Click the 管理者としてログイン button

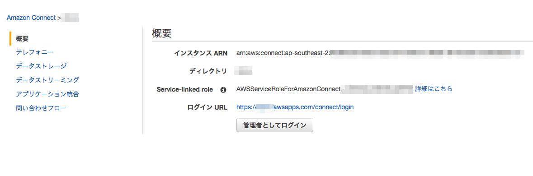pyautogui.click(x=275, y=125)
